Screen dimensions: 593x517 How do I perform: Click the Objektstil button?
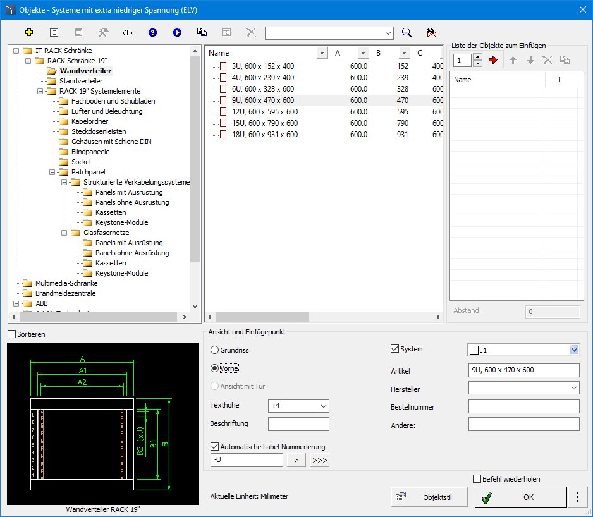coord(429,497)
